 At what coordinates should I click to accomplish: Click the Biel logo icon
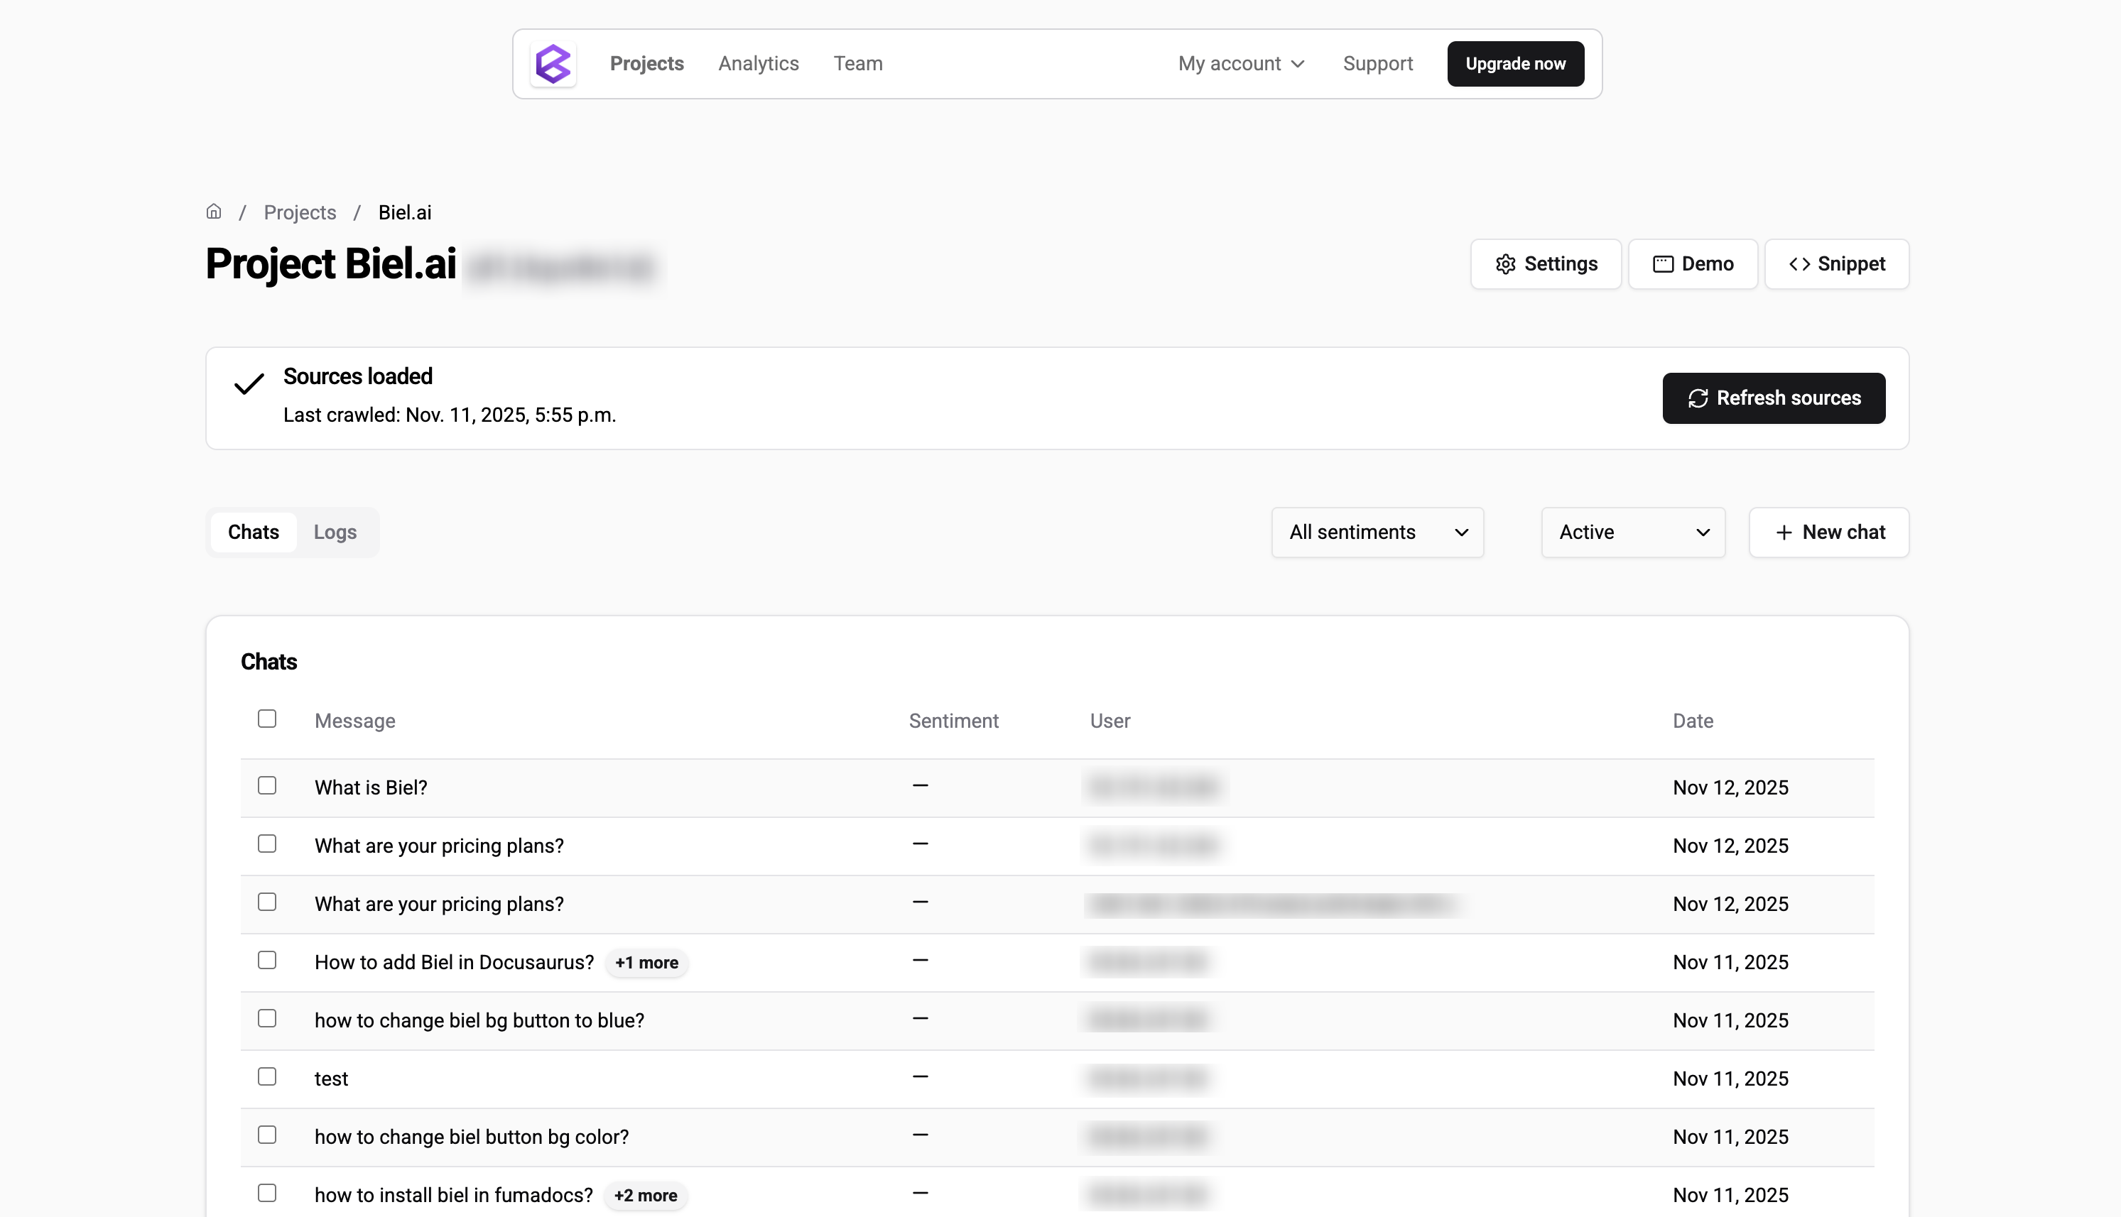(553, 63)
